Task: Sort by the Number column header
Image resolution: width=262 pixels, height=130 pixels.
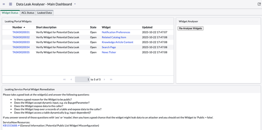Action: point(17,27)
